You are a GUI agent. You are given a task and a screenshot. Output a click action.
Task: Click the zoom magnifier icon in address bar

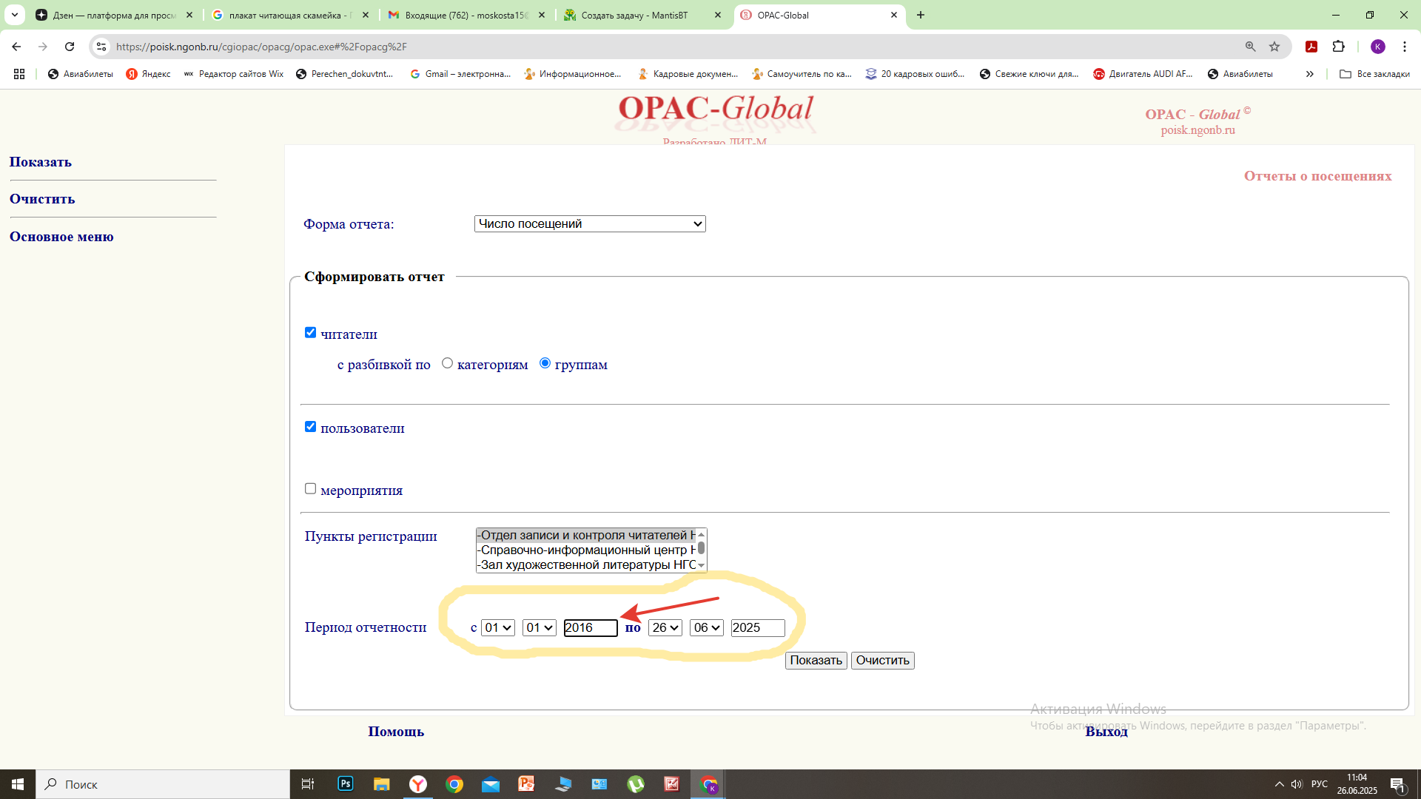(1250, 47)
